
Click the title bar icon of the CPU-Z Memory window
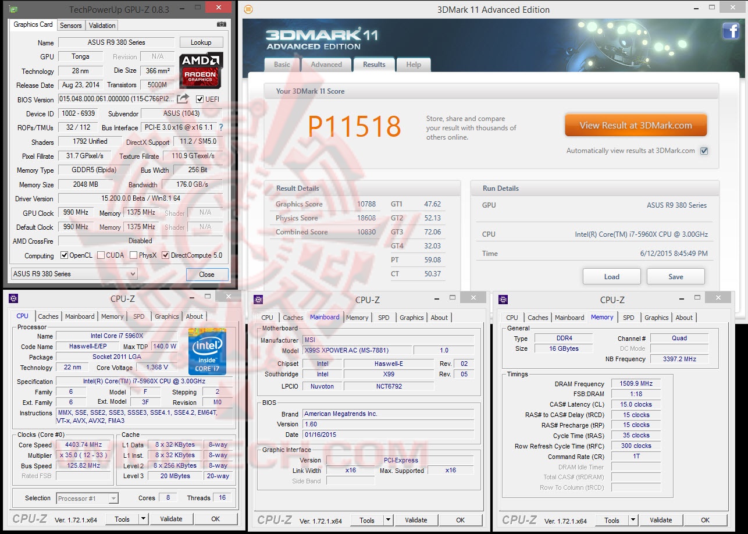coord(503,300)
